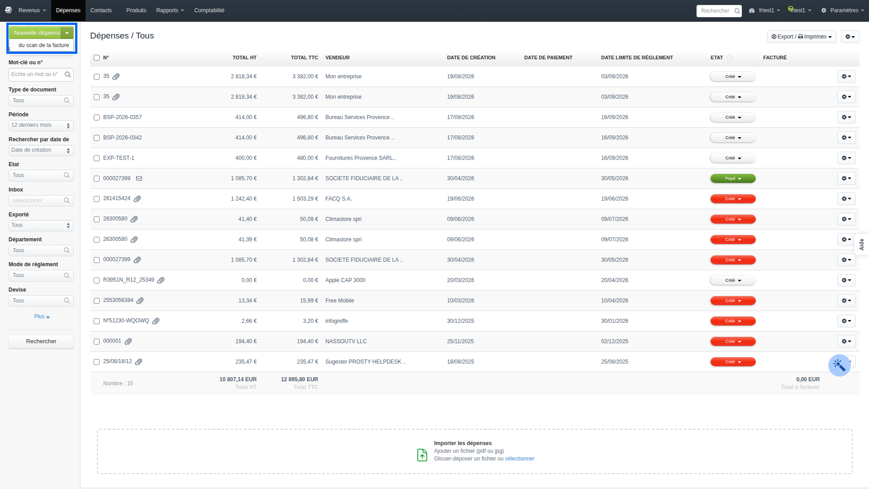
Task: Expand the Période 12 derniers mois dropdown
Action: [x=41, y=125]
